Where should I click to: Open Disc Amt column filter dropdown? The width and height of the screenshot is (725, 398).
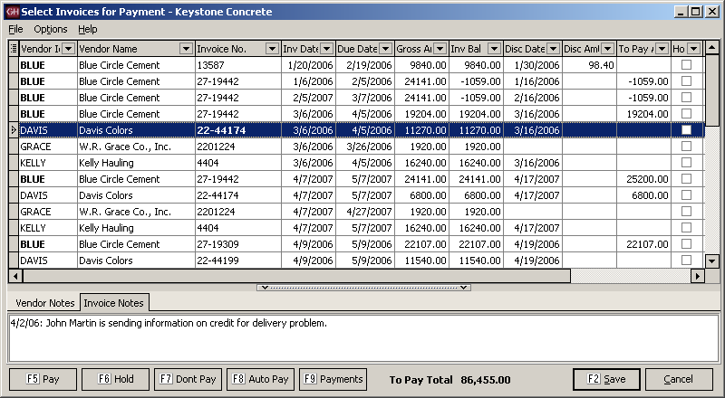point(607,49)
